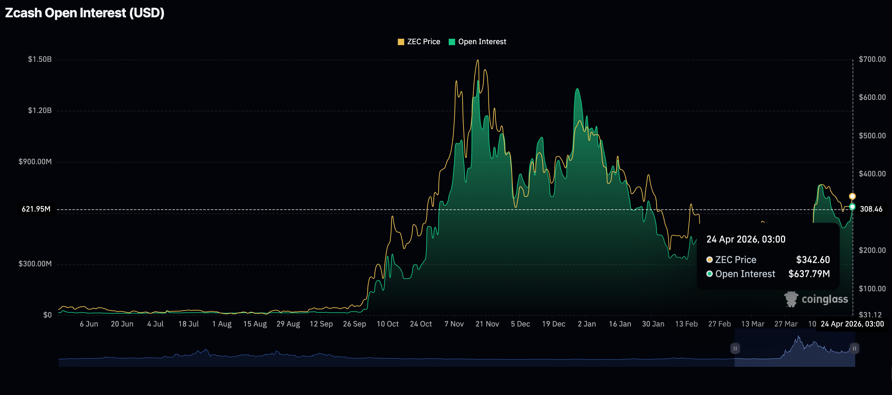
Task: Click the coinglass watermark text
Action: (x=825, y=299)
